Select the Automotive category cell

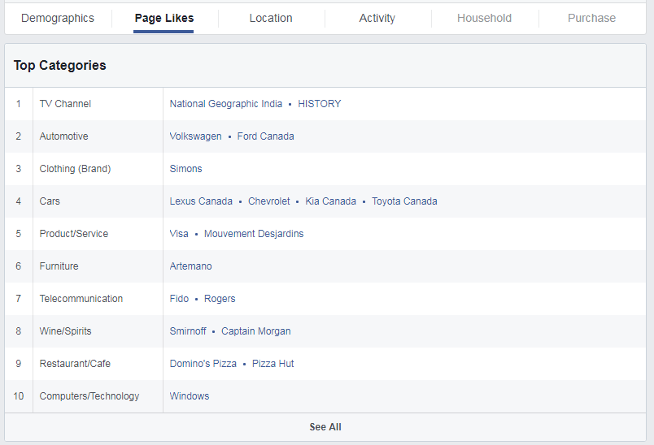pos(98,136)
